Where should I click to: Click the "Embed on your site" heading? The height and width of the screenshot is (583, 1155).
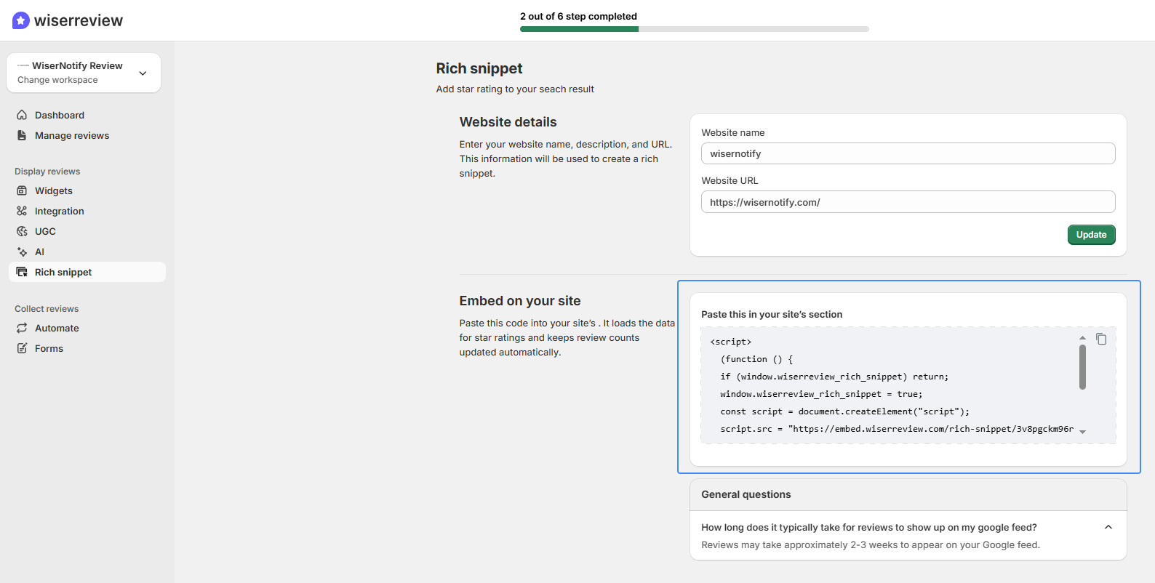point(520,301)
